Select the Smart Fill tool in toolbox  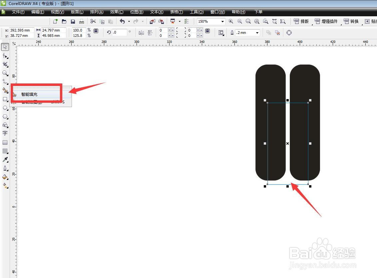[5, 90]
